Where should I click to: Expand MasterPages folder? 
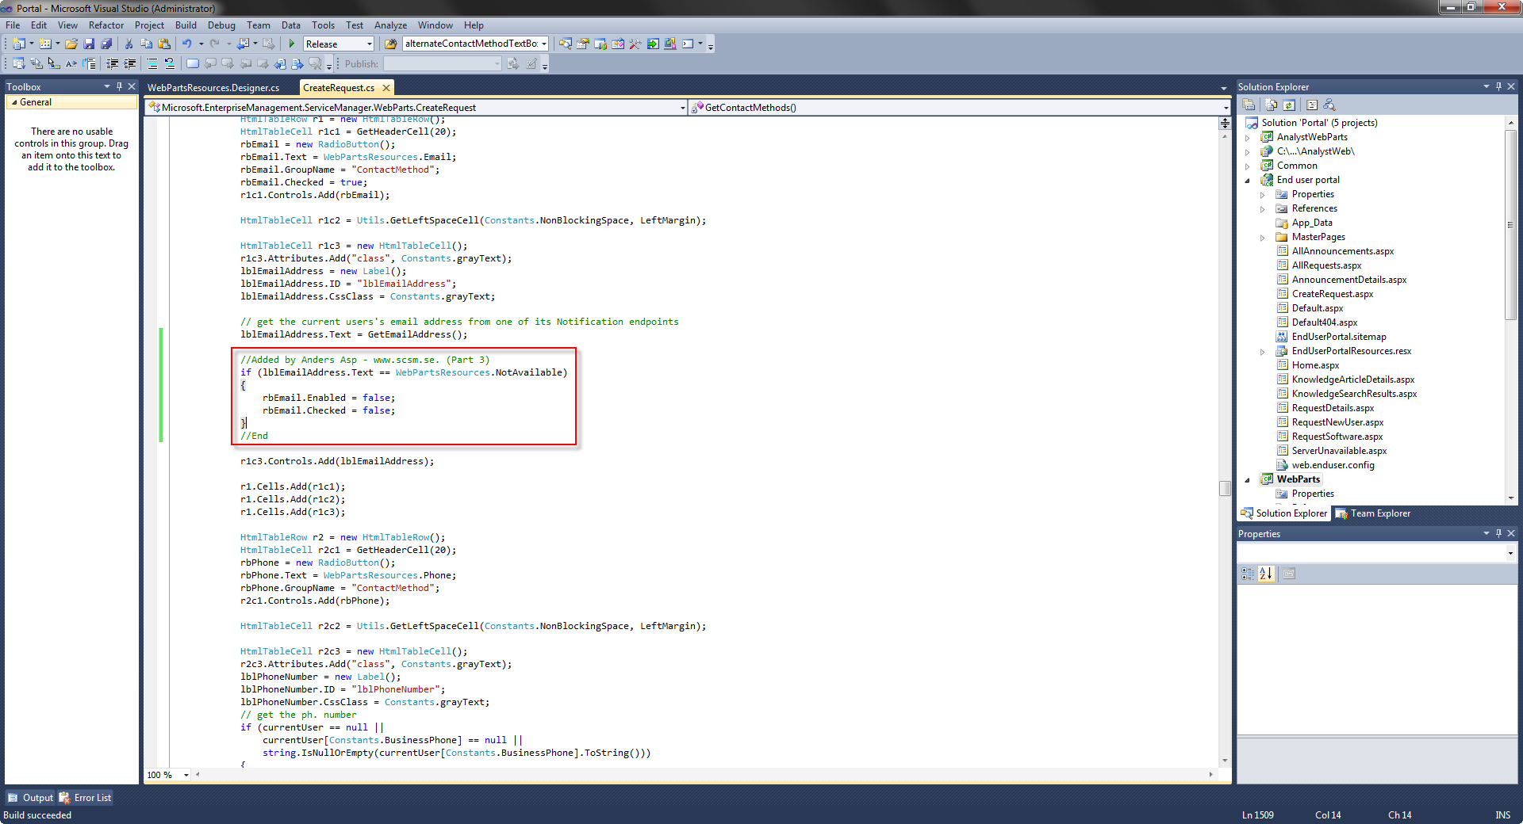tap(1262, 237)
